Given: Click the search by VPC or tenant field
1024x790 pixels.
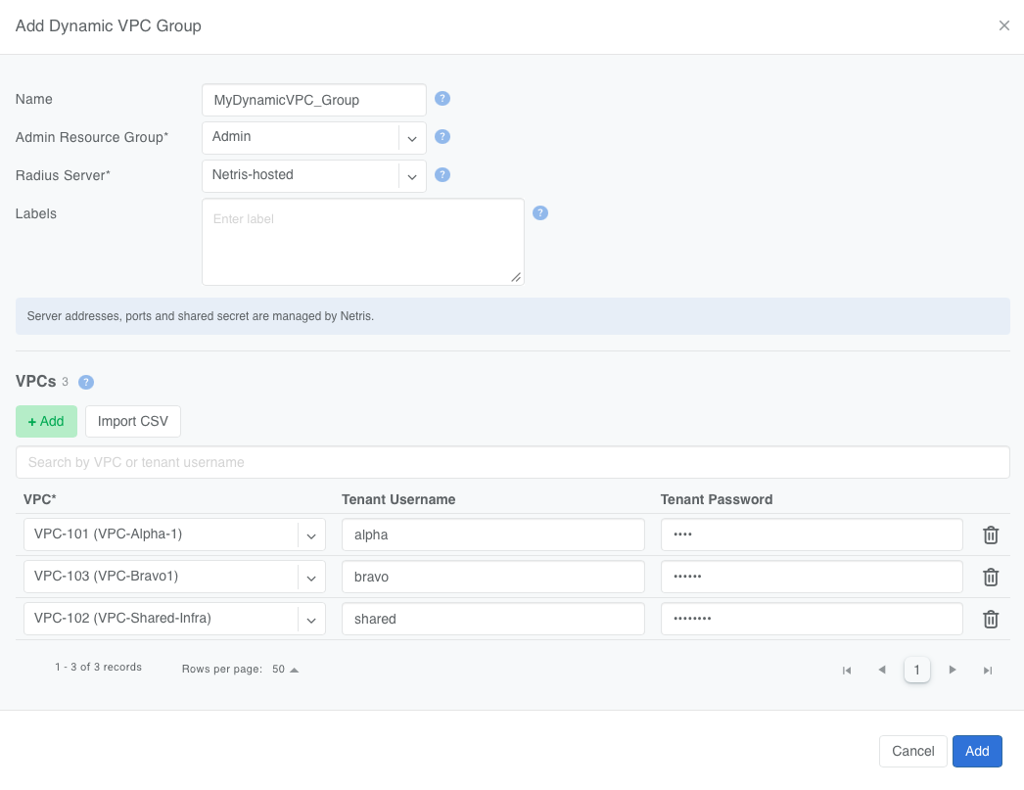Looking at the screenshot, I should (x=513, y=462).
